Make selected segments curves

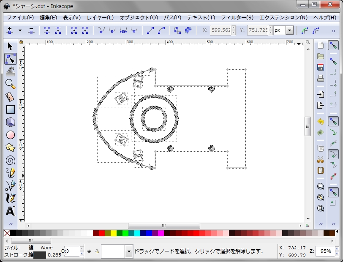pyautogui.click(x=161, y=30)
